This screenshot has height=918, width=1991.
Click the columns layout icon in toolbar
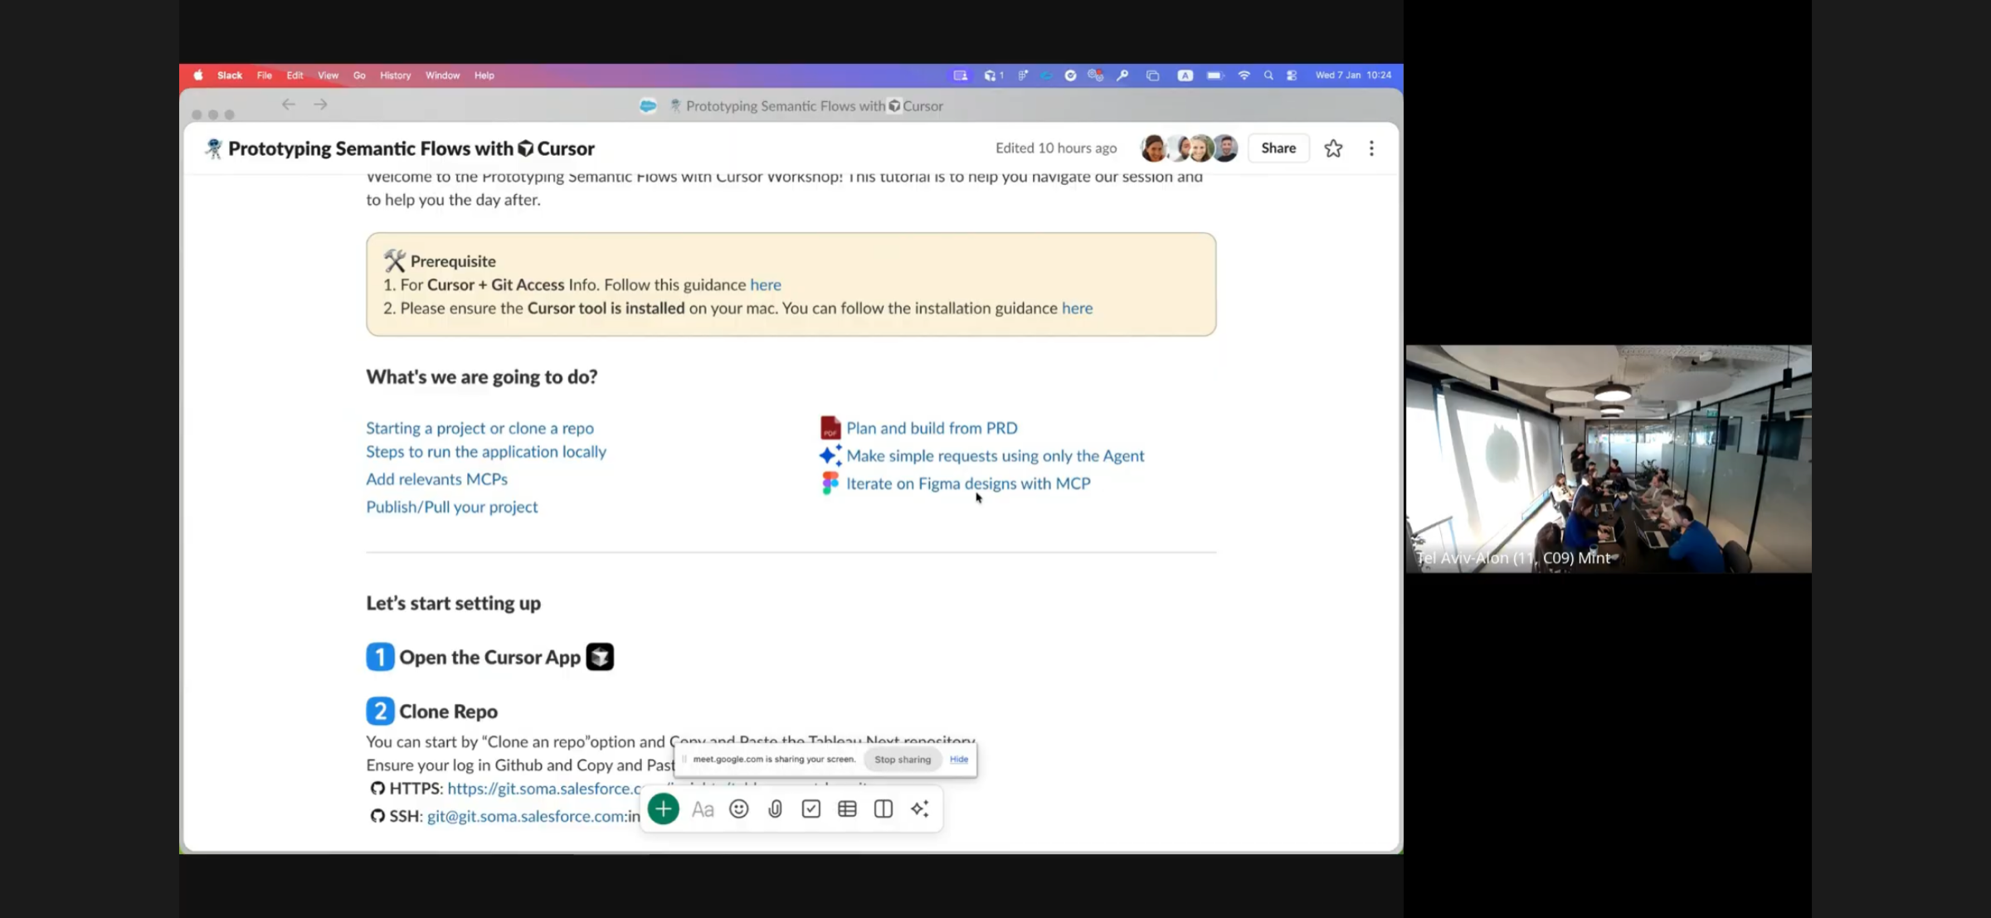884,809
